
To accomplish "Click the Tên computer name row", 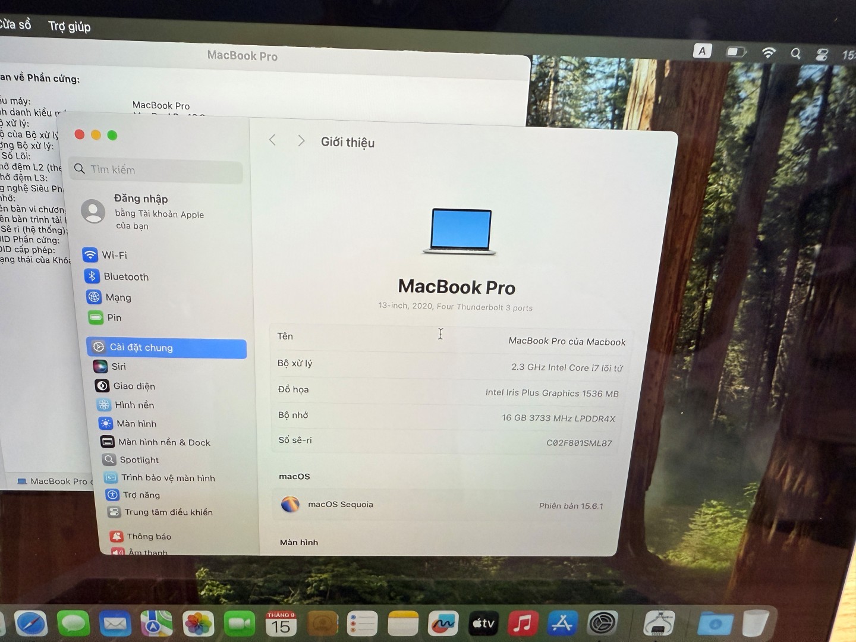I will [451, 338].
